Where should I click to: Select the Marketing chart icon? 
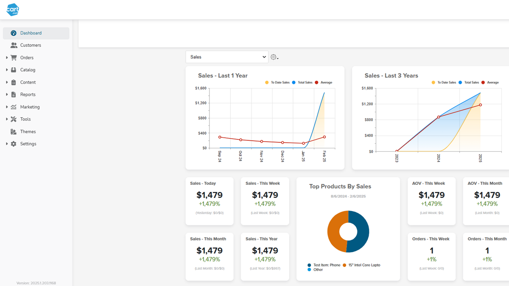click(x=14, y=107)
